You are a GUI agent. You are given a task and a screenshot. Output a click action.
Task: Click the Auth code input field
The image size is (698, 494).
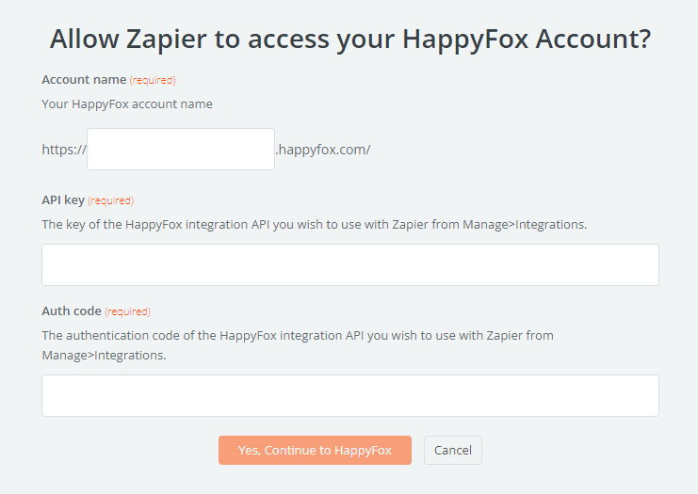coord(350,395)
